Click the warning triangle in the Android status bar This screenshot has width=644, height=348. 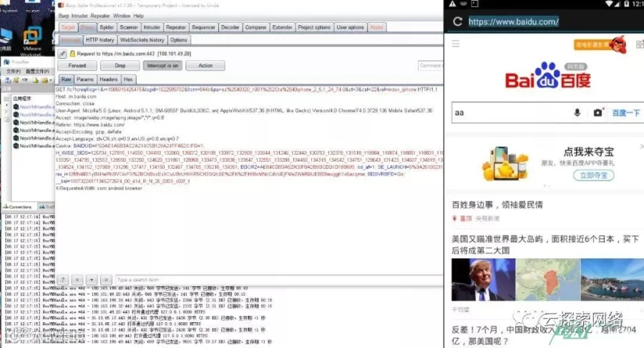[x=452, y=4]
